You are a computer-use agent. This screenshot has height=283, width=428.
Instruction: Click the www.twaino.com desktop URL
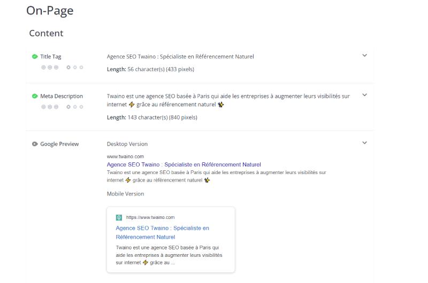pos(125,156)
